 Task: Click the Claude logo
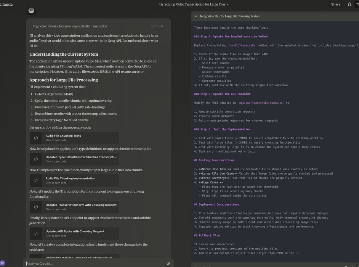6,4
